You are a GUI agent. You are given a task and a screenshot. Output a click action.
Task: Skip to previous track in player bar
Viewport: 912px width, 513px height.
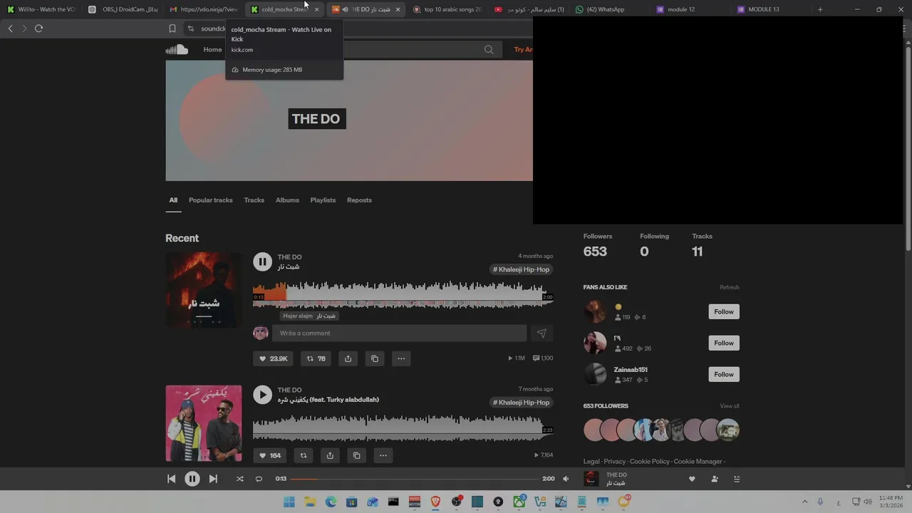[171, 479]
